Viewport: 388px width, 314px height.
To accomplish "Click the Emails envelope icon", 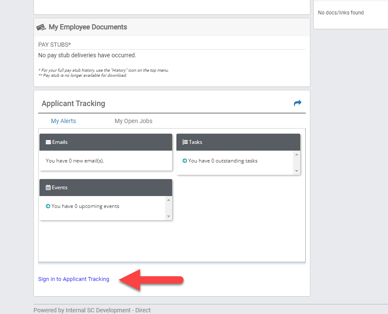I will tap(48, 142).
